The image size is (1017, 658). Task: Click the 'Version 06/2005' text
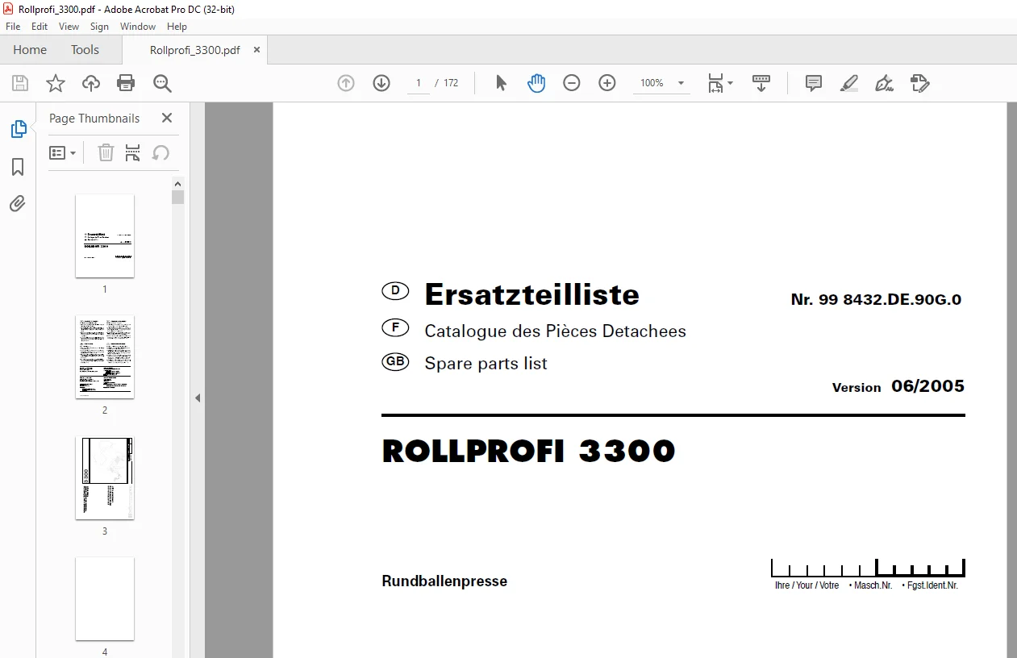(x=898, y=386)
